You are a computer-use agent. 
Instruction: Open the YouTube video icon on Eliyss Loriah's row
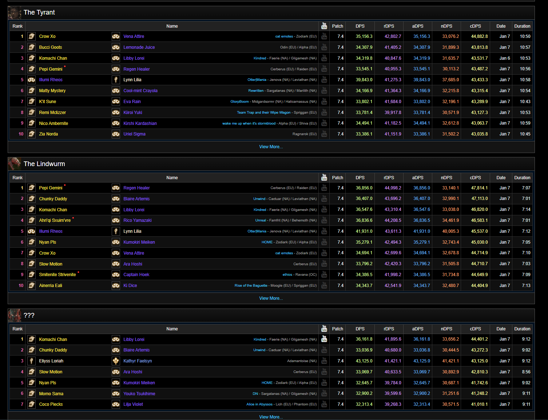(324, 361)
